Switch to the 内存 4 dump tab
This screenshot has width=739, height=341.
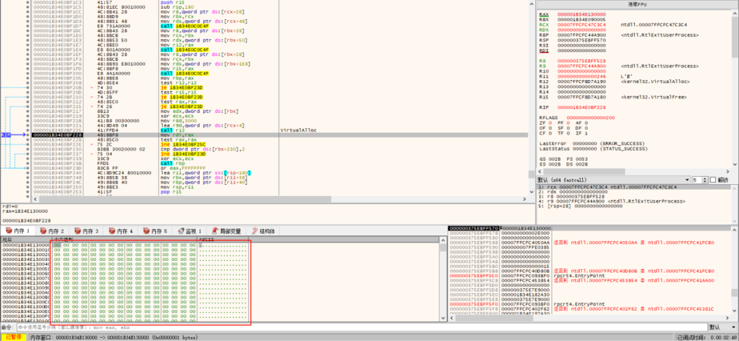120,231
